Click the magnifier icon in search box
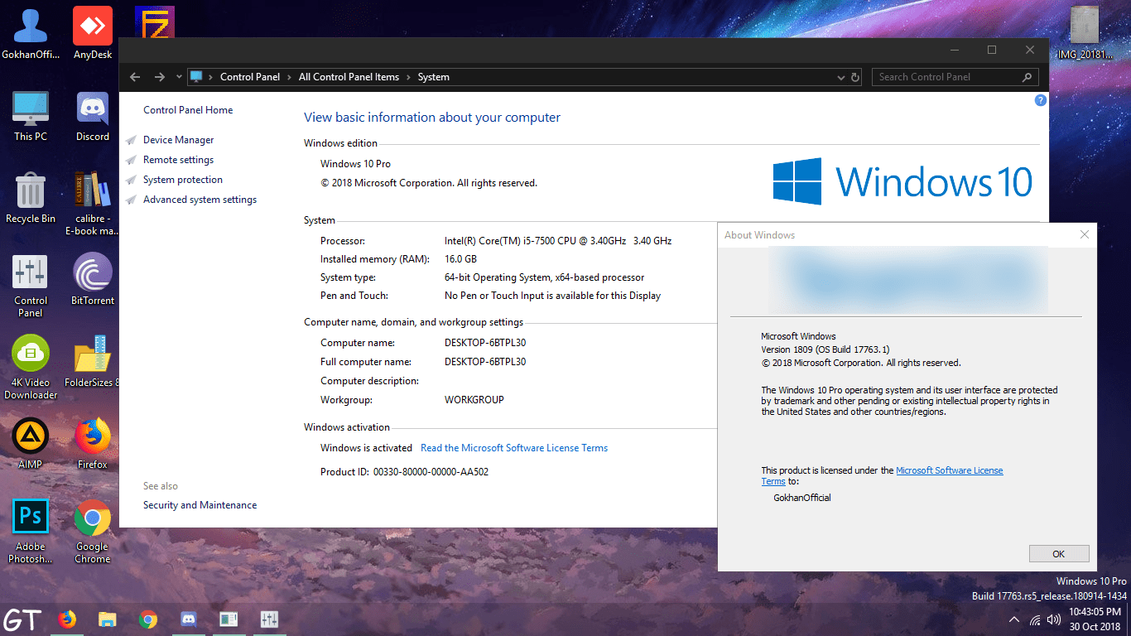 1028,77
